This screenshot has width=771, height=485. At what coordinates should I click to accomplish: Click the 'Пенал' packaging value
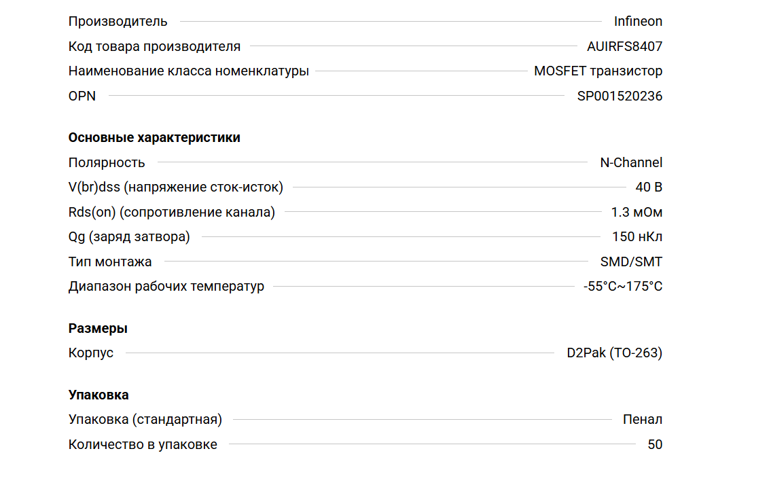(x=642, y=420)
